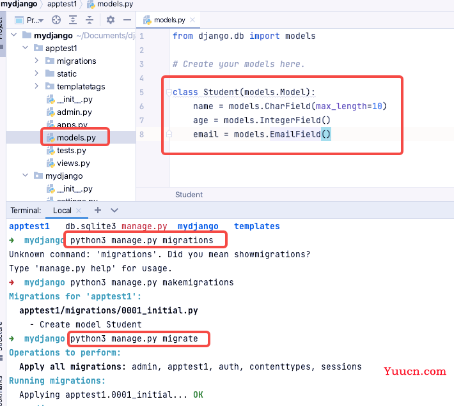Close the models.py editor tab

pyautogui.click(x=192, y=20)
